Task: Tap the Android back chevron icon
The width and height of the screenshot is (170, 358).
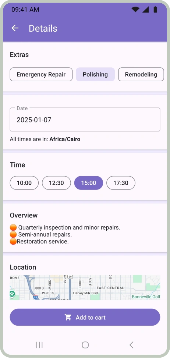Action: tap(131, 345)
